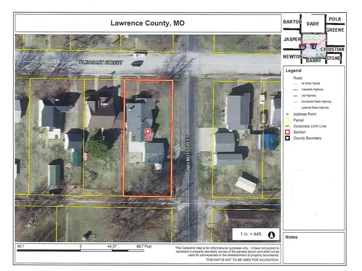362x271 pixels.
Task: Click the Legend heading
Action: [293, 71]
